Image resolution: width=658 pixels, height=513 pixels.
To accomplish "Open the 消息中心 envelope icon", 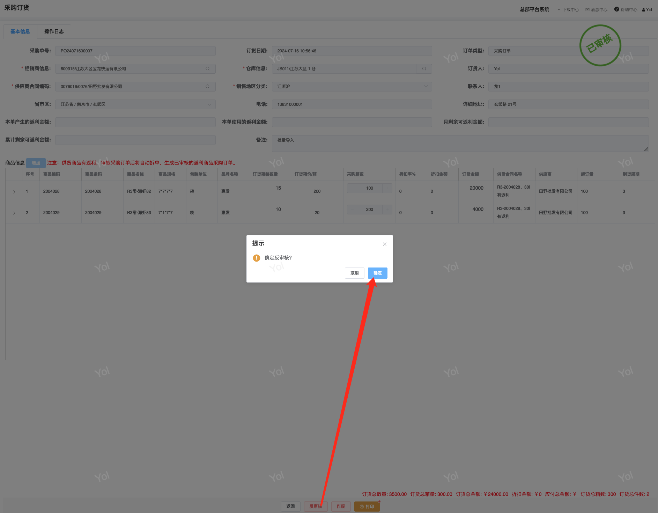I will [x=587, y=10].
